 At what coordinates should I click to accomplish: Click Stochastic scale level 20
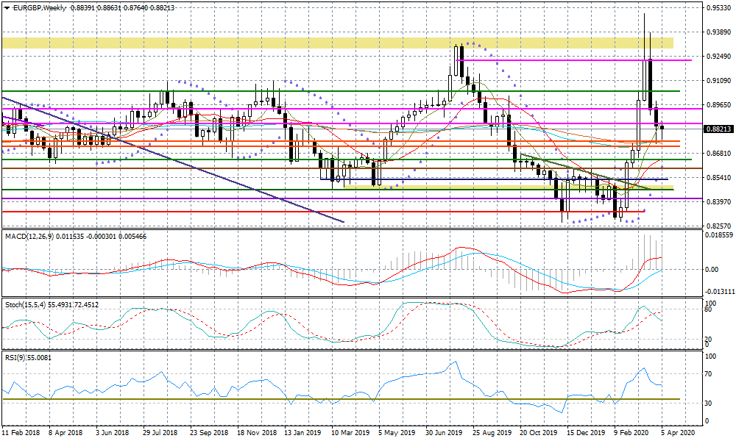[x=709, y=339]
